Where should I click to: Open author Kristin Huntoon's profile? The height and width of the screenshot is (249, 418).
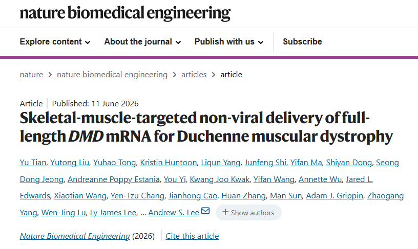[x=168, y=163]
